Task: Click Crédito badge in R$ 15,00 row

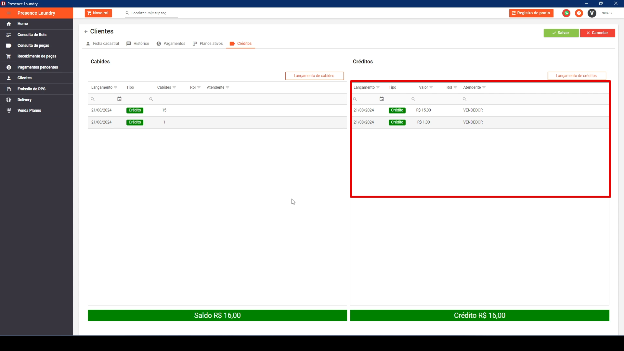Action: coord(397,110)
